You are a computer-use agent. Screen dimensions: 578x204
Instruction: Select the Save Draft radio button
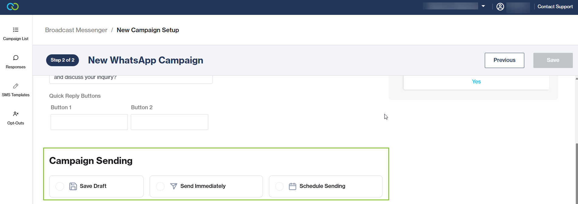60,186
